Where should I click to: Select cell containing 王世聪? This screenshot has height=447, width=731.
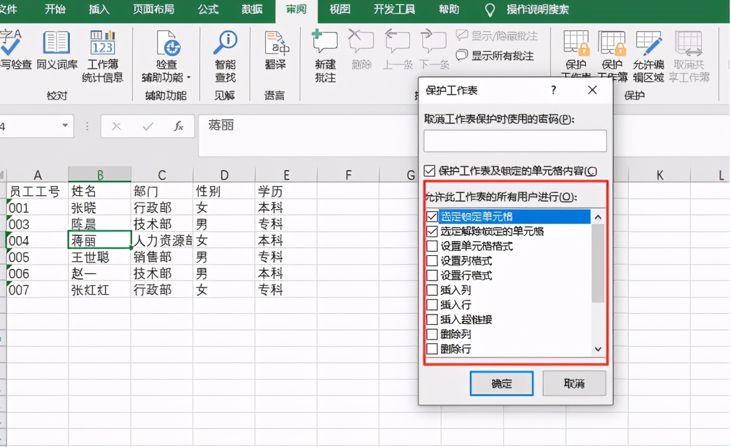pos(100,257)
